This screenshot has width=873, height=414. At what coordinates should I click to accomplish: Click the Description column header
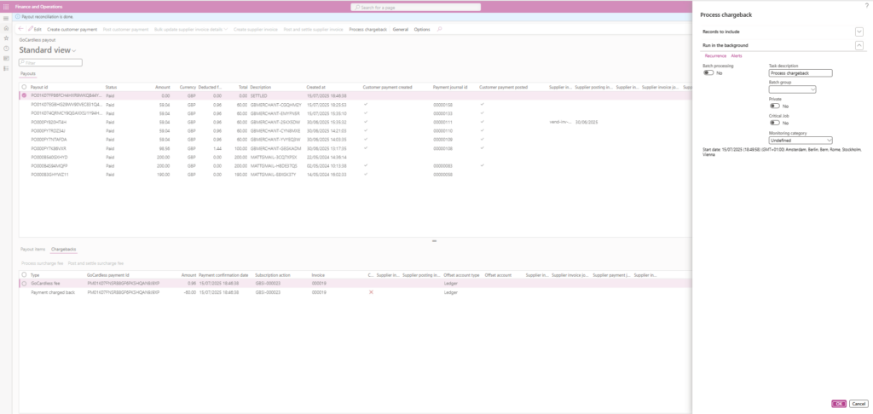[x=261, y=88]
